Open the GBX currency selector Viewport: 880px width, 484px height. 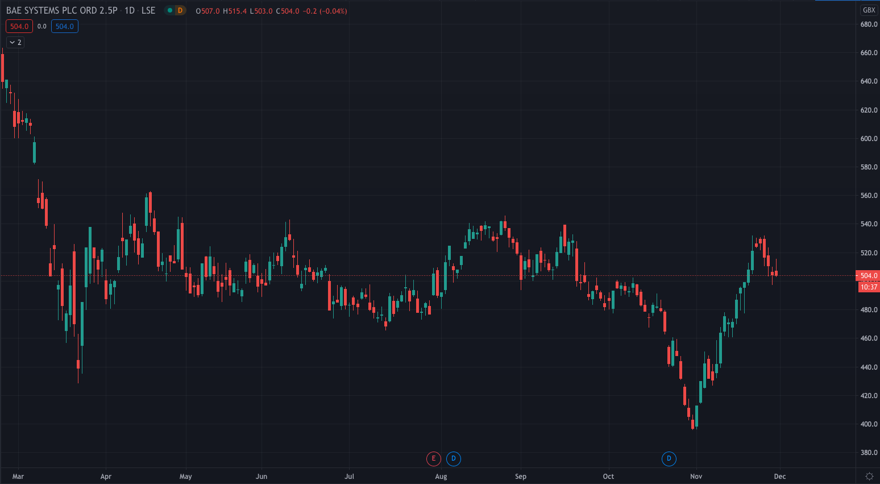click(x=869, y=10)
